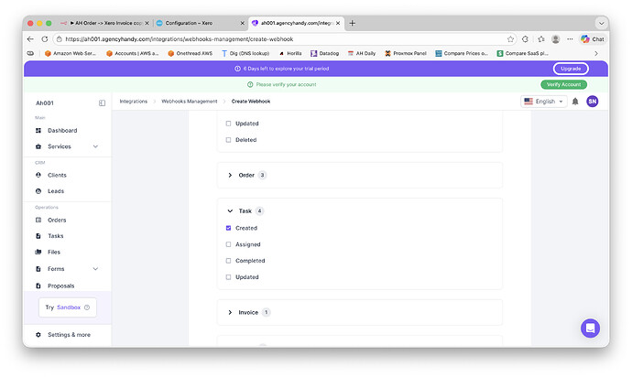
Task: Open Orders in the sidebar menu
Action: point(57,220)
